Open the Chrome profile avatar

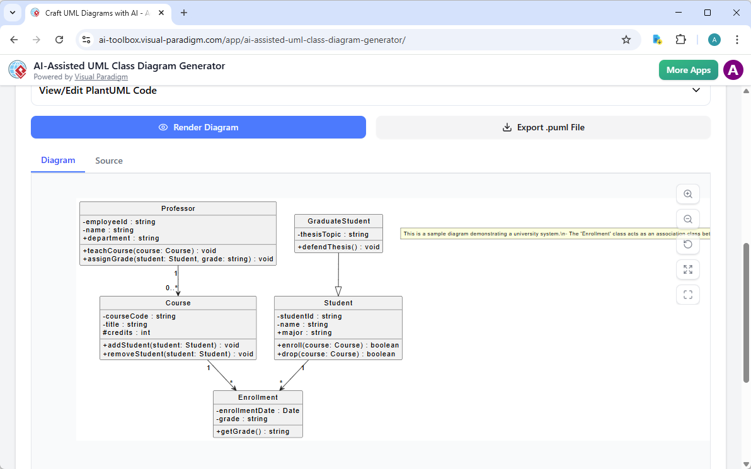coord(714,39)
